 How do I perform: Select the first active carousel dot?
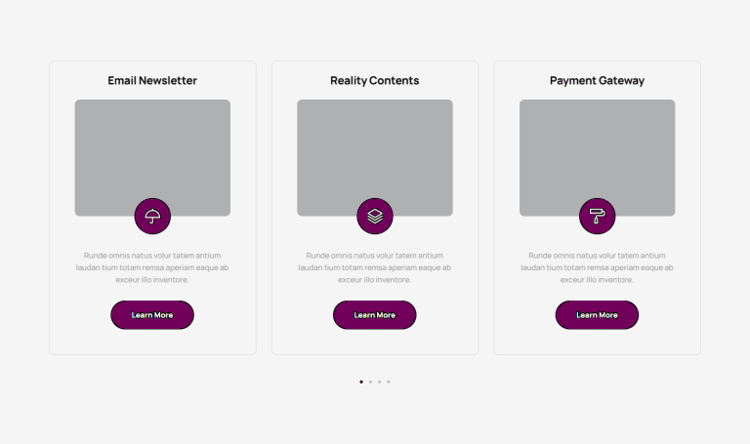pos(361,382)
